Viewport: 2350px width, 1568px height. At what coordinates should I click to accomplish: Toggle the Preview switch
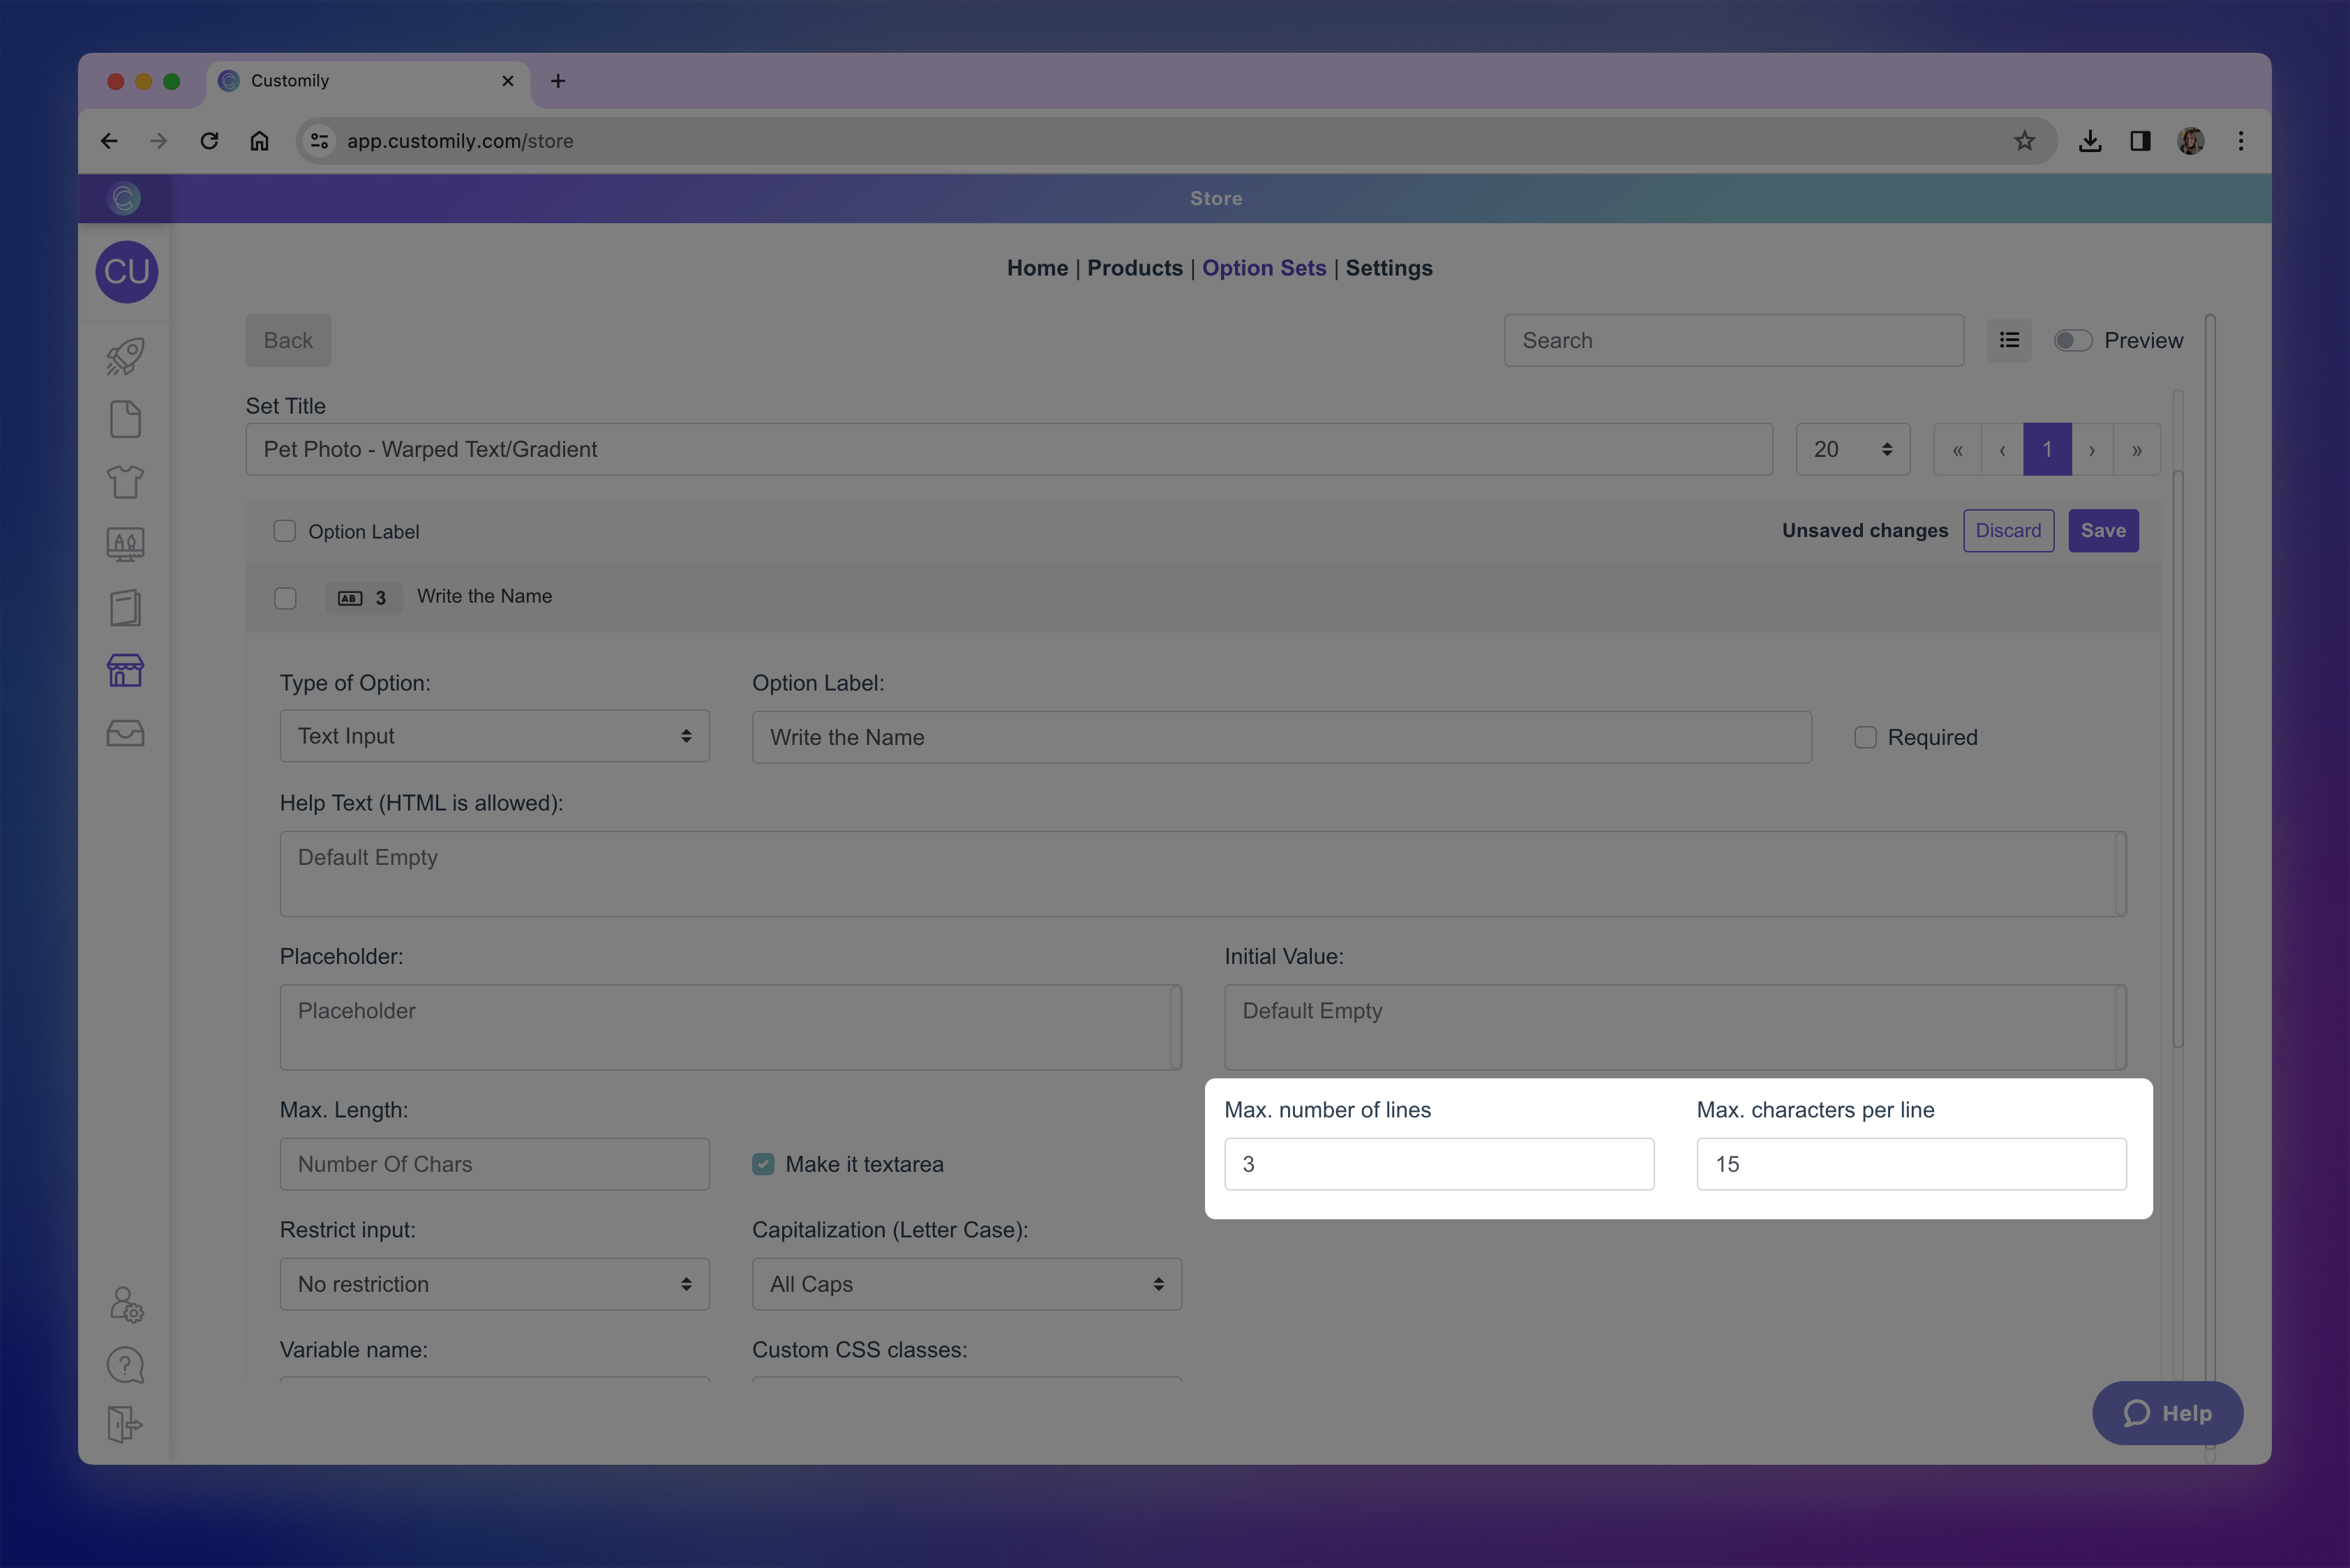tap(2072, 341)
